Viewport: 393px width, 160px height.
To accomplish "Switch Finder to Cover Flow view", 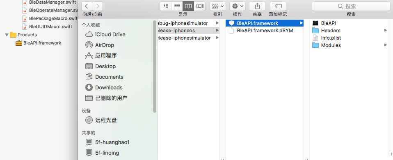I will coord(200,6).
